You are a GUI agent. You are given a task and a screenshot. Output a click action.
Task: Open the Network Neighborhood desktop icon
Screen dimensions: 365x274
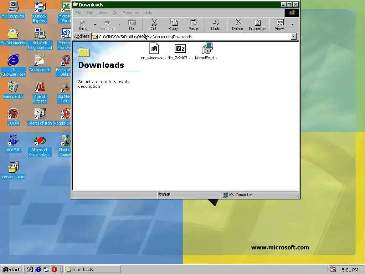coord(40,39)
